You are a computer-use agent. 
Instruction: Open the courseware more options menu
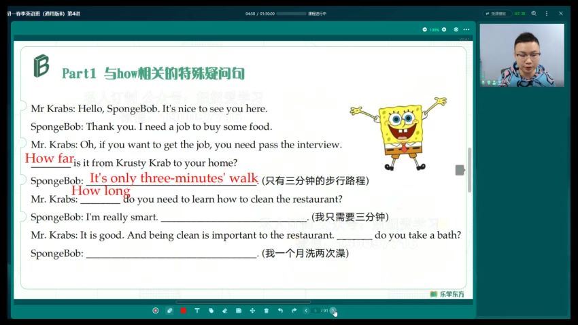click(x=466, y=29)
